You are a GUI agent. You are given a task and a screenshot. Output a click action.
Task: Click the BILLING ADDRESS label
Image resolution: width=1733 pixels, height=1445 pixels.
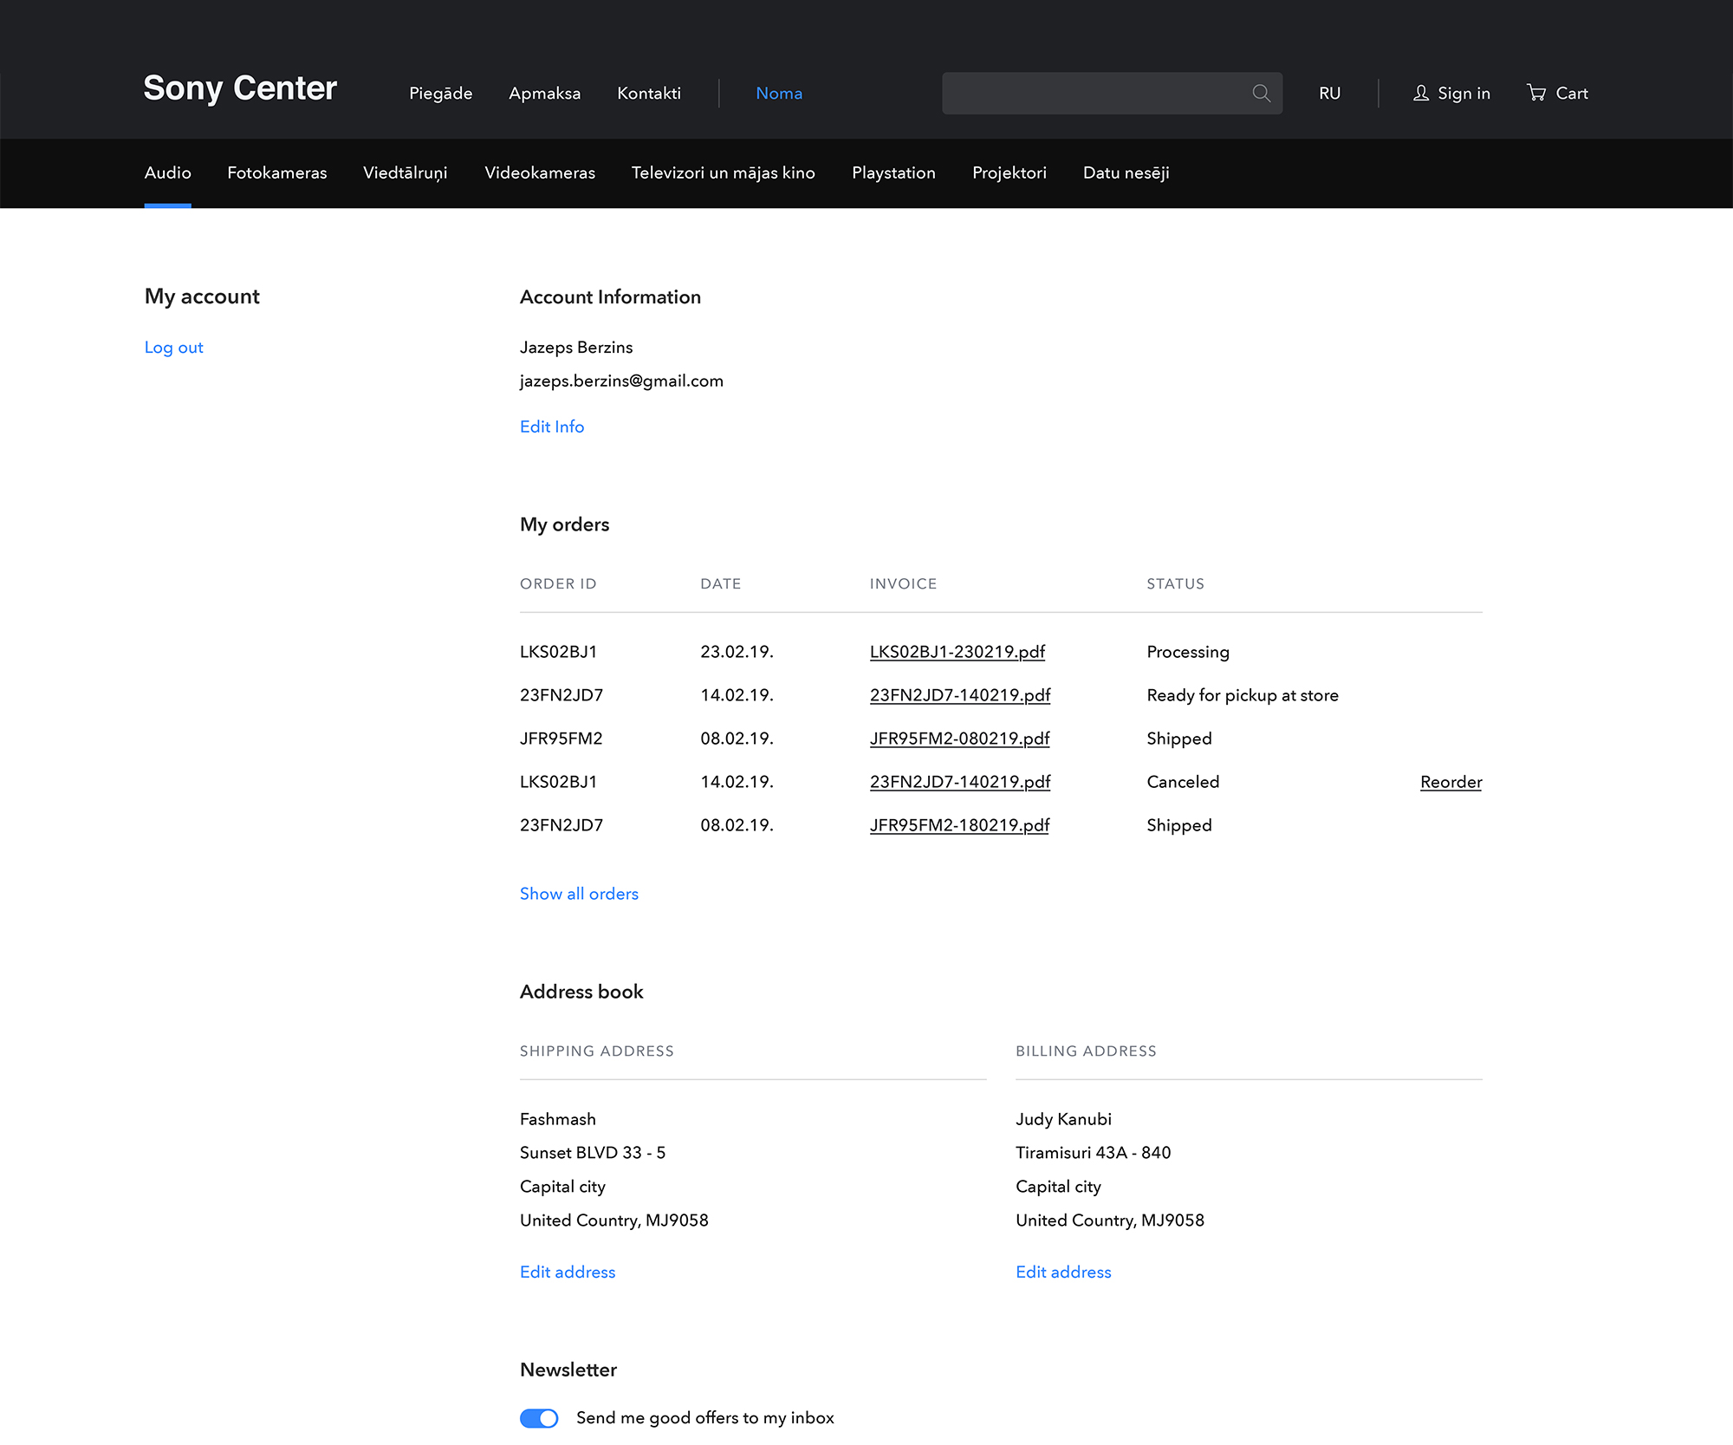tap(1086, 1051)
